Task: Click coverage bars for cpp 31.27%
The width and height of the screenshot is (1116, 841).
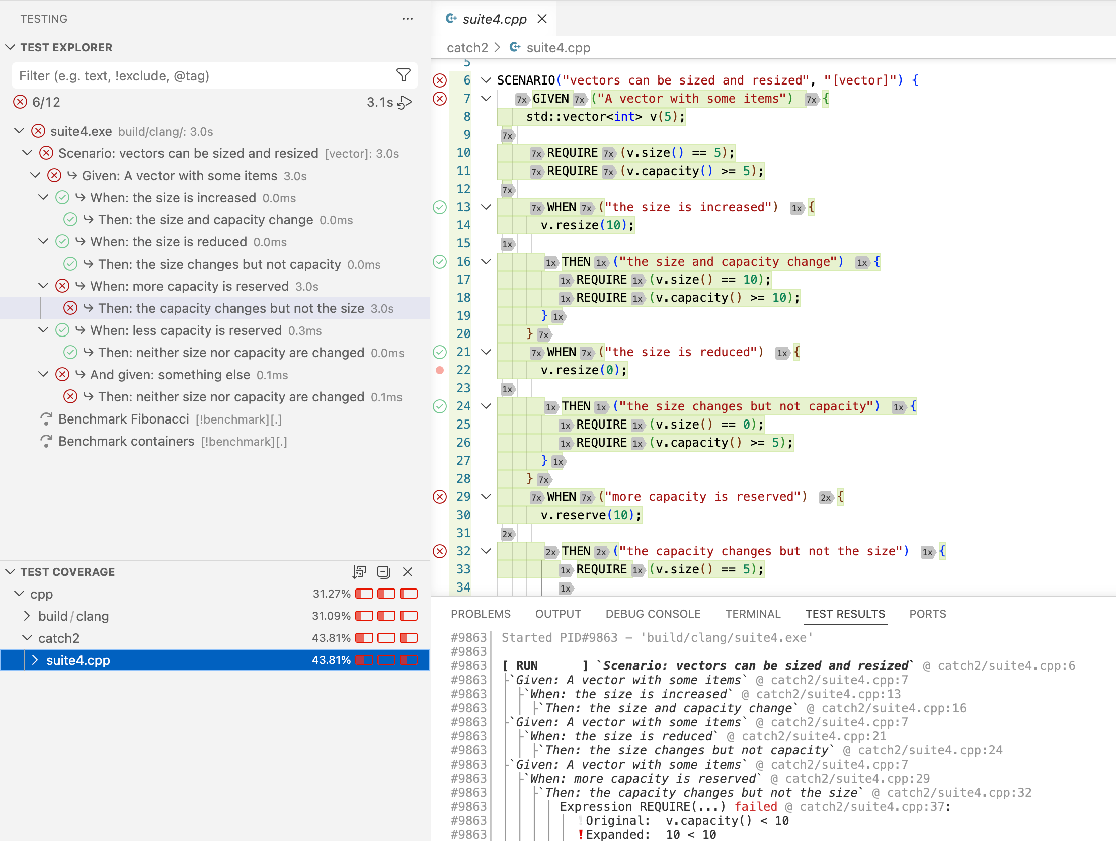Action: tap(386, 594)
